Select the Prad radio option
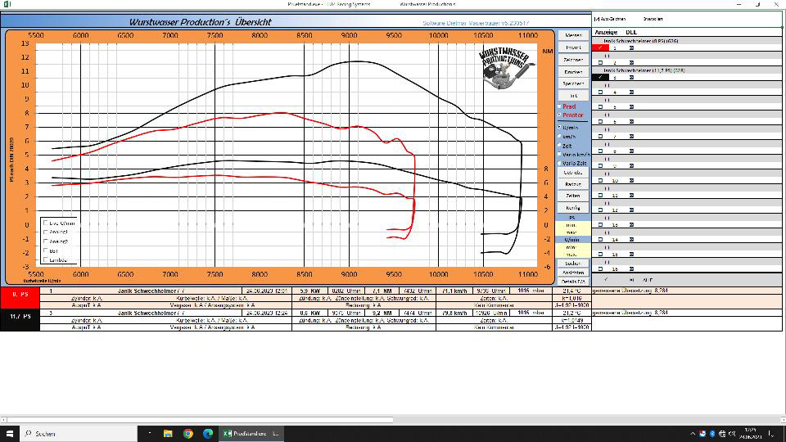Viewport: 786px width, 442px height. [560, 106]
